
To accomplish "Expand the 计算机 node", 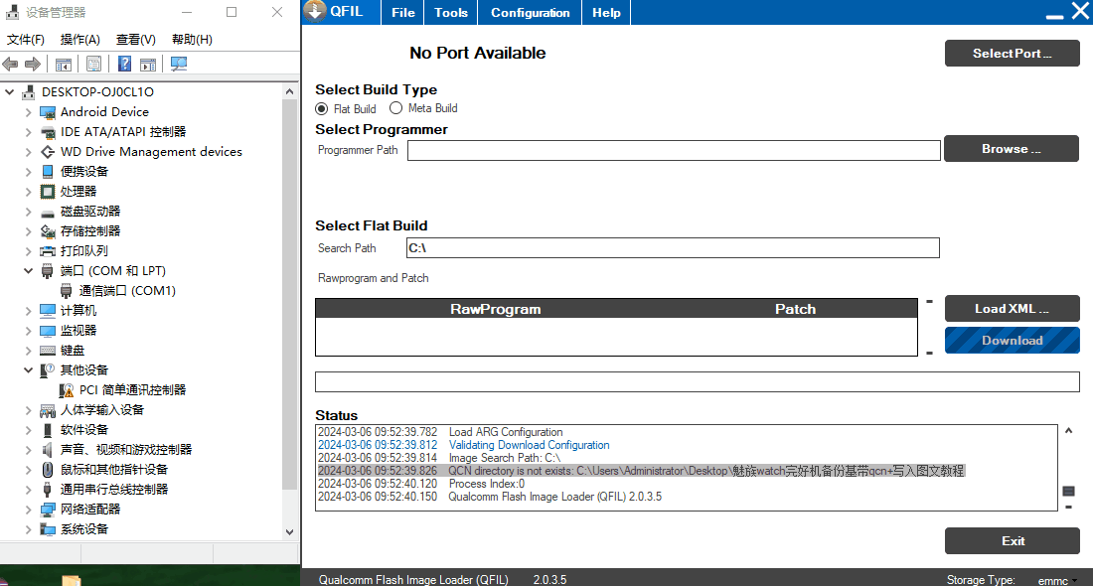I will pos(29,311).
